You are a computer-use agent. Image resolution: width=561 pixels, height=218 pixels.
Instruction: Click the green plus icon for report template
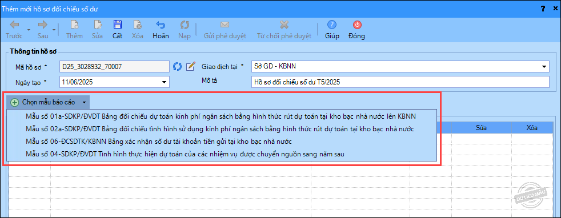tap(15, 102)
